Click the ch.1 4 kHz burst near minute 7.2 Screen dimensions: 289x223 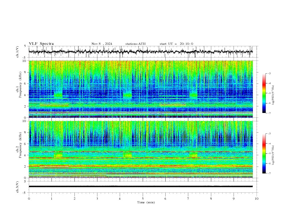(193, 95)
